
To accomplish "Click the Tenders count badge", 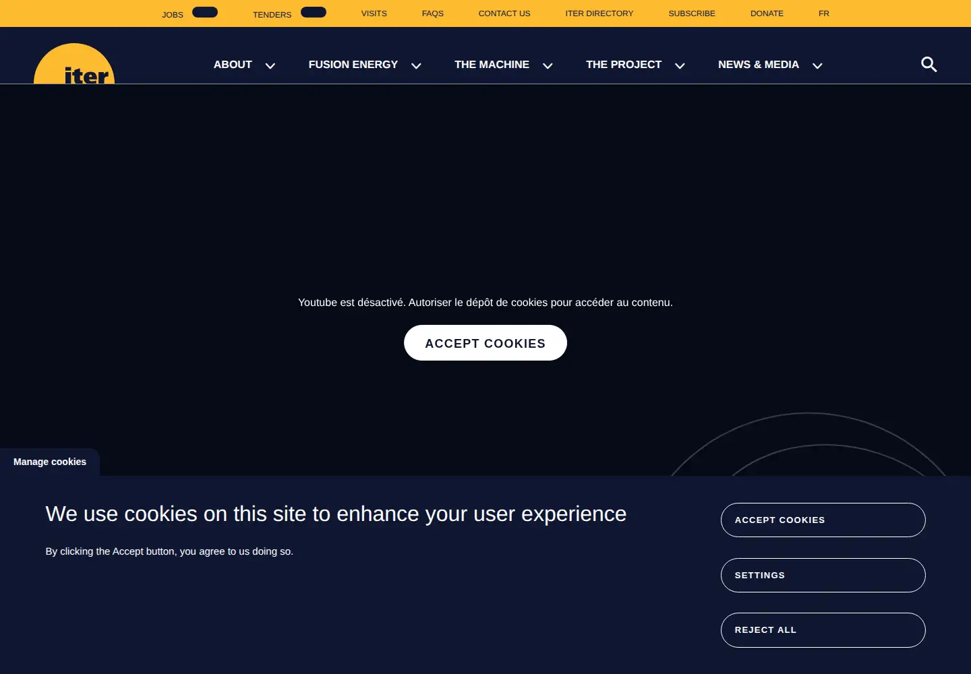I will click(314, 12).
